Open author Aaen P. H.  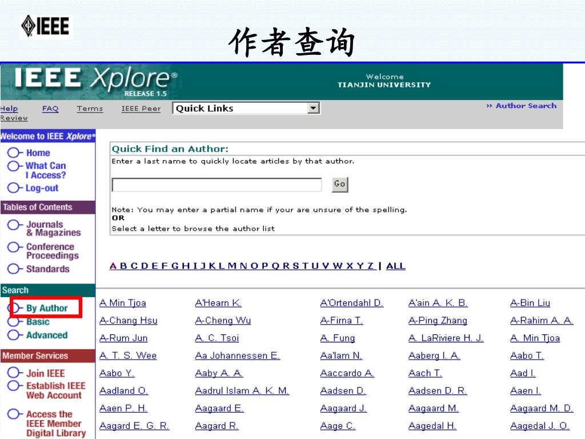click(123, 408)
